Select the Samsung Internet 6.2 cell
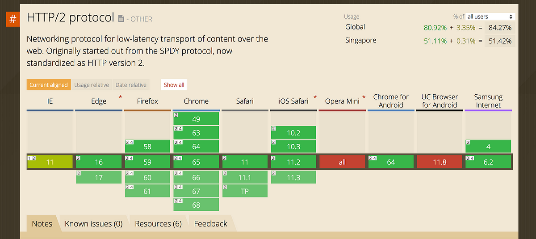This screenshot has height=239, width=536. 488,162
